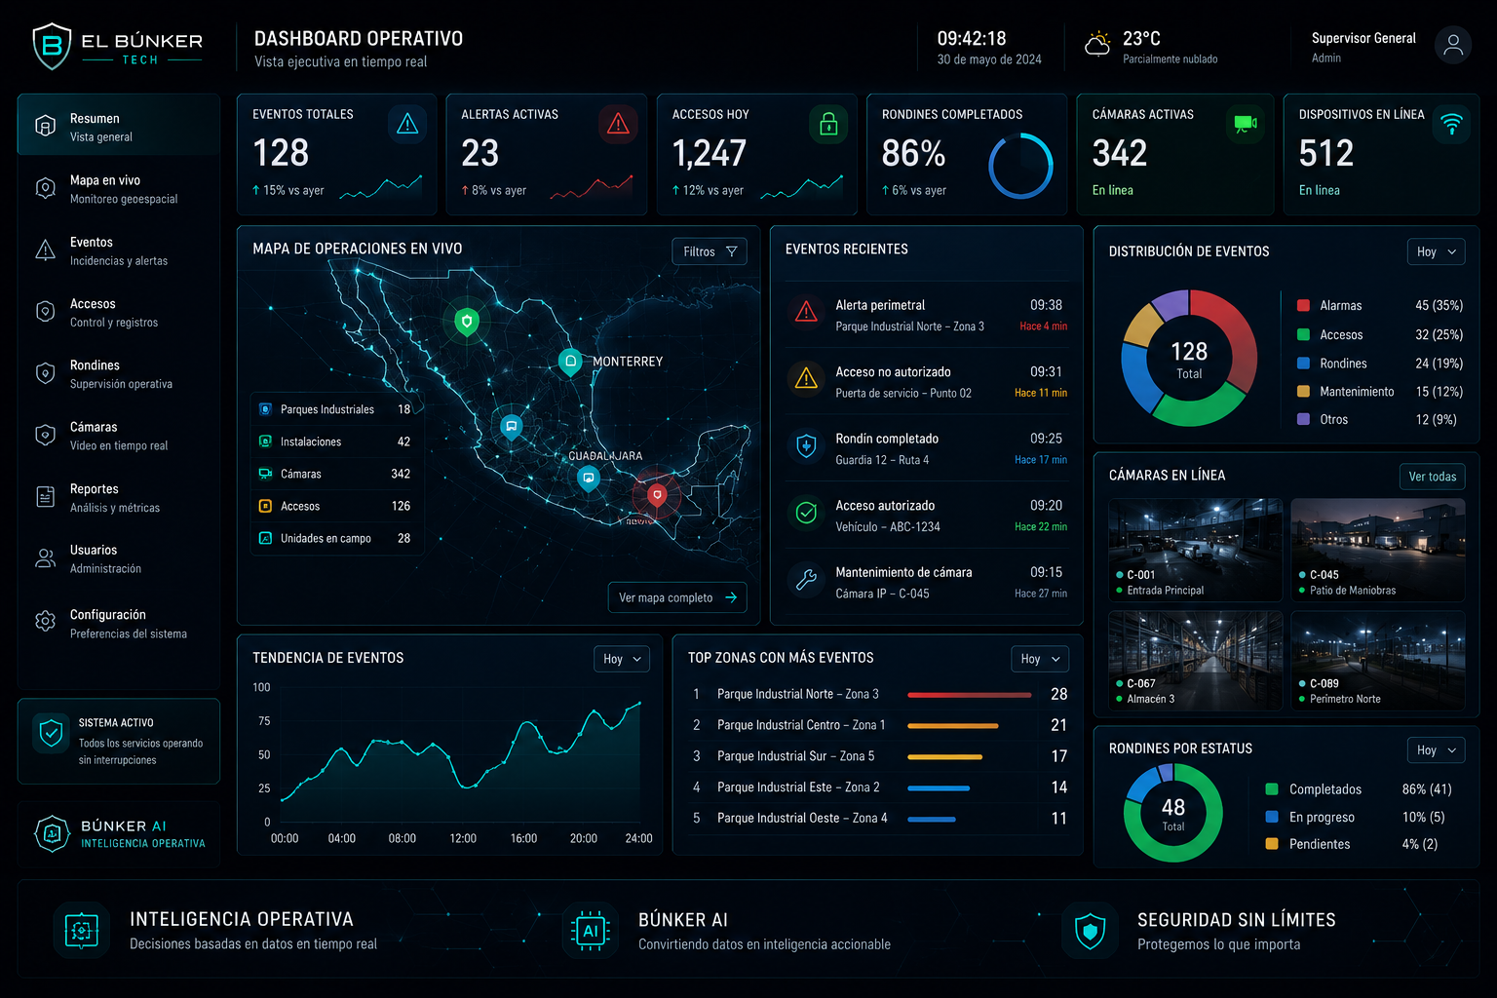Click the Eventos Totales warning triangle icon

(x=407, y=124)
